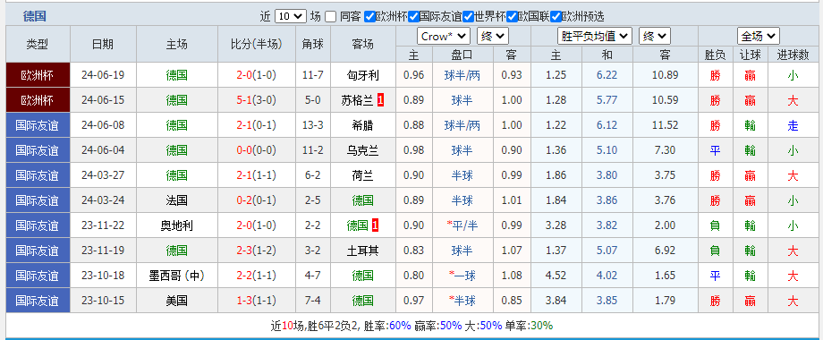
Task: Click the 角球 column header
Action: point(313,45)
